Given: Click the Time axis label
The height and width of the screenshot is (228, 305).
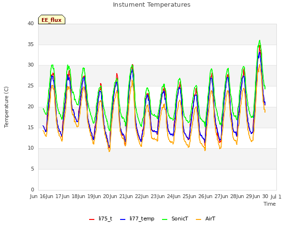Looking at the screenshot, I should pos(270,204).
